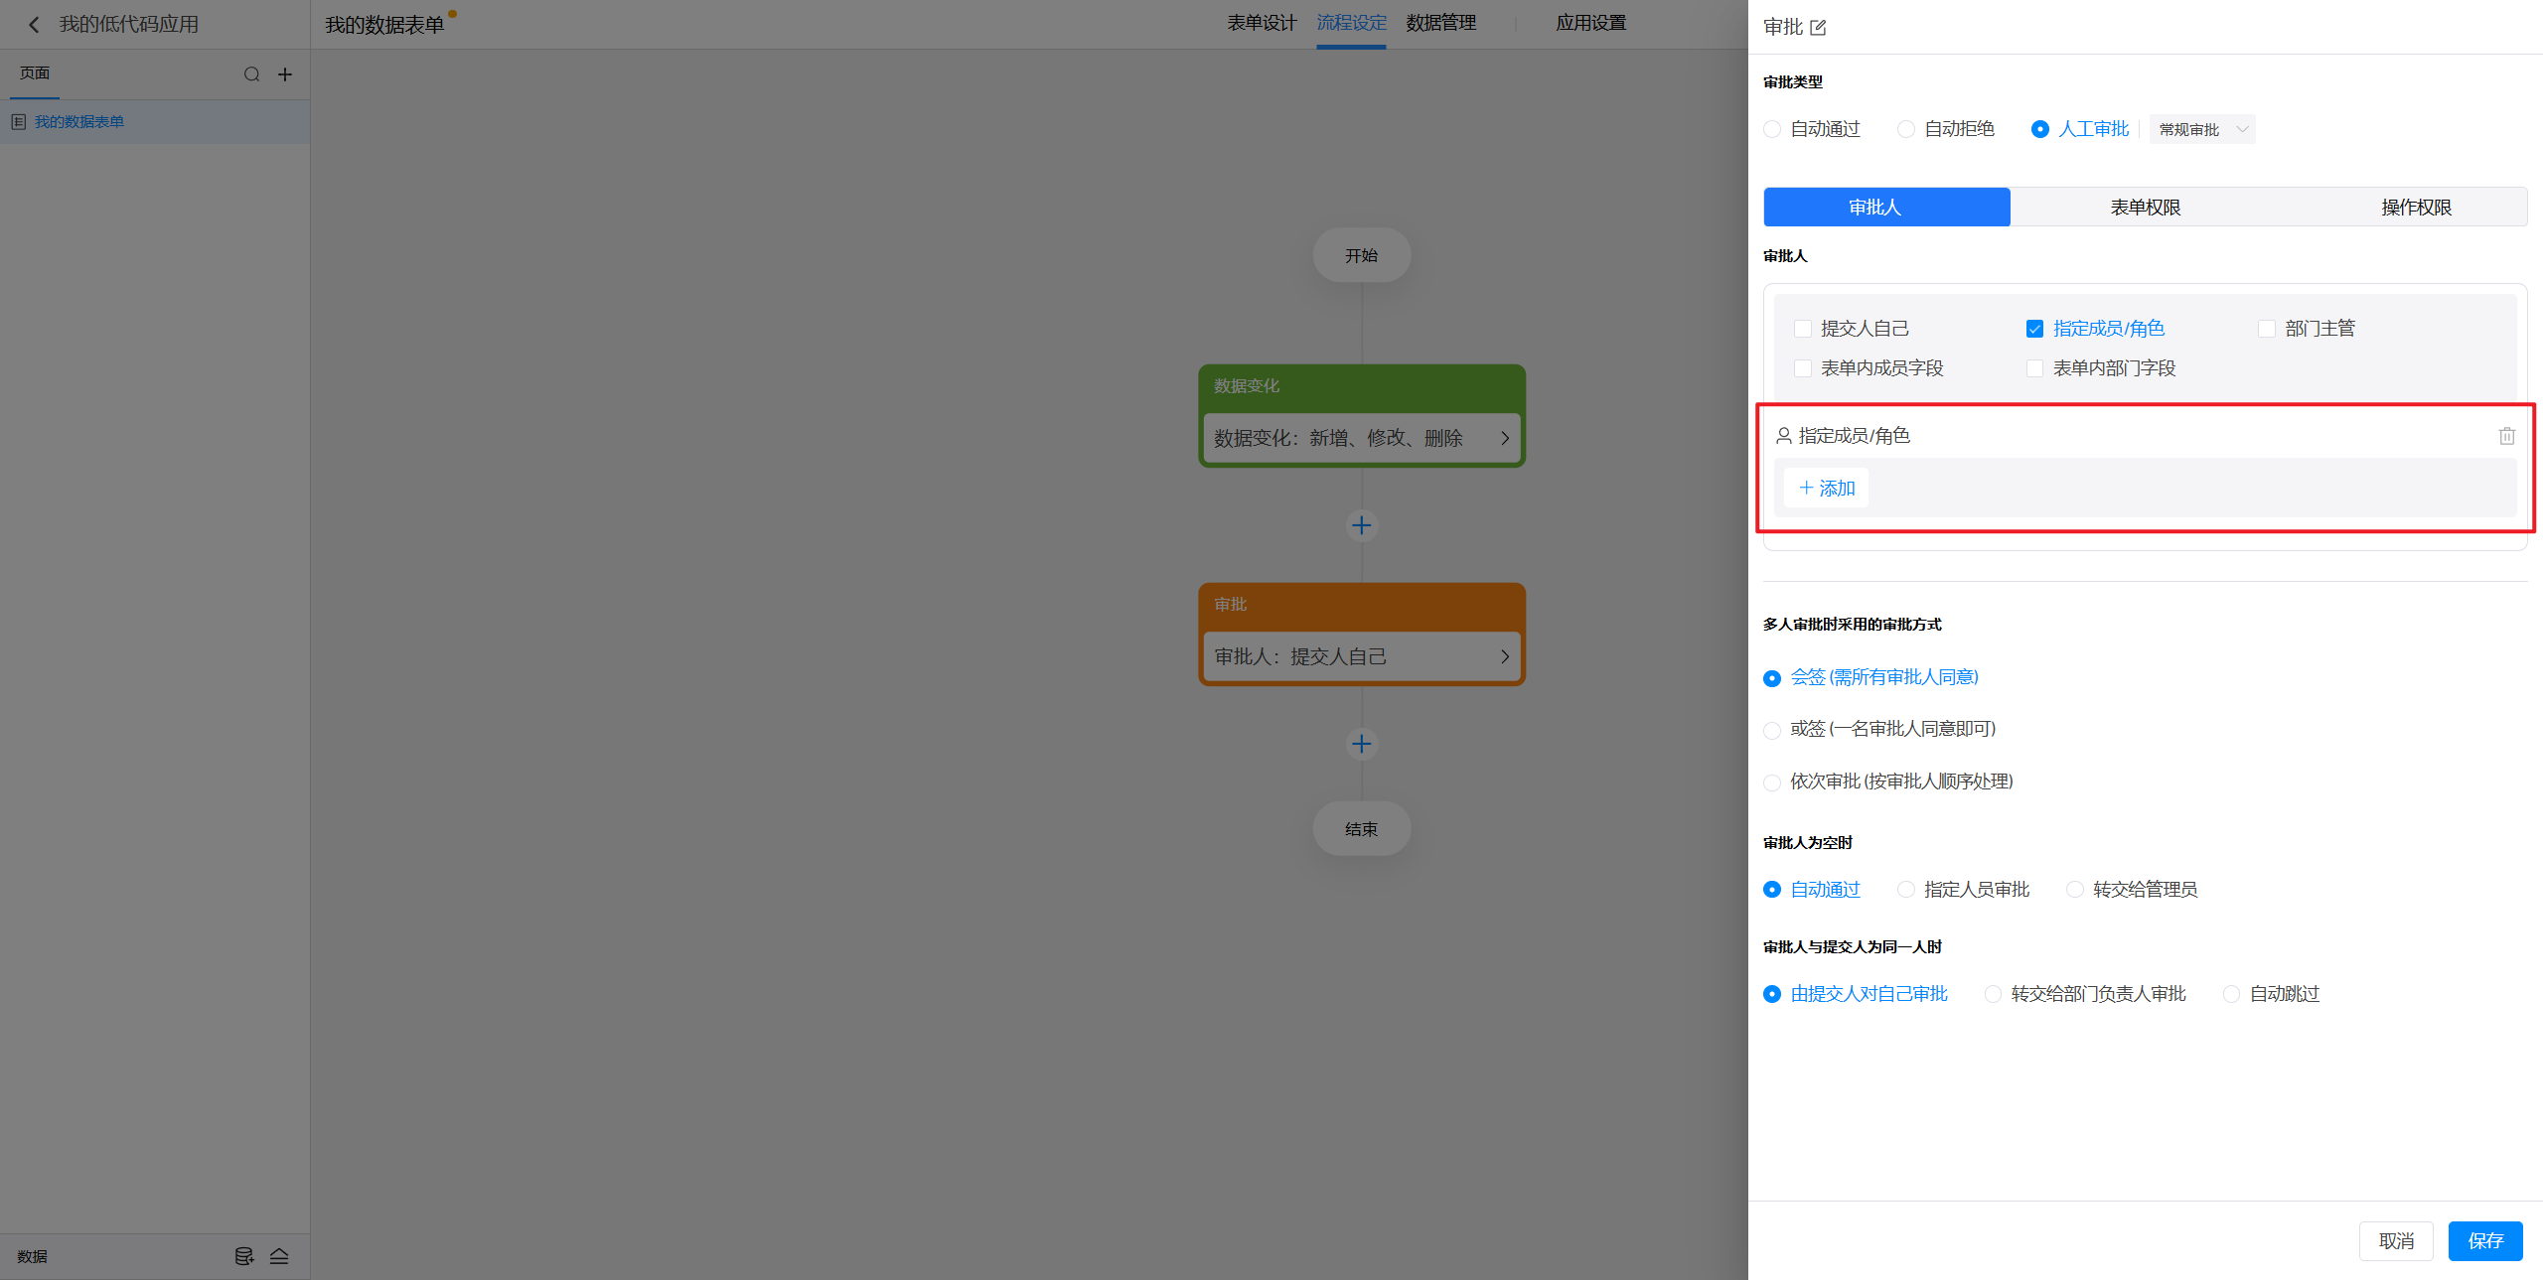Viewport: 2543px width, 1280px height.
Task: Open page search in the sidebar
Action: [x=251, y=74]
